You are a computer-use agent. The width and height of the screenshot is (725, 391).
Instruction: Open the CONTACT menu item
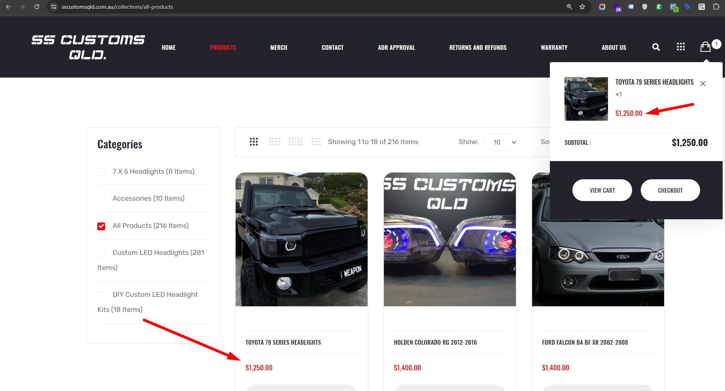pyautogui.click(x=332, y=47)
